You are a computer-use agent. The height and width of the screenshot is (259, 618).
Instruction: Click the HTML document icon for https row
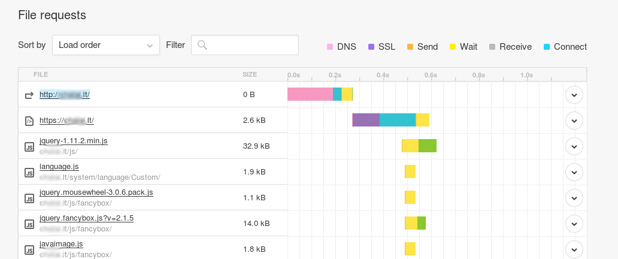pos(29,121)
